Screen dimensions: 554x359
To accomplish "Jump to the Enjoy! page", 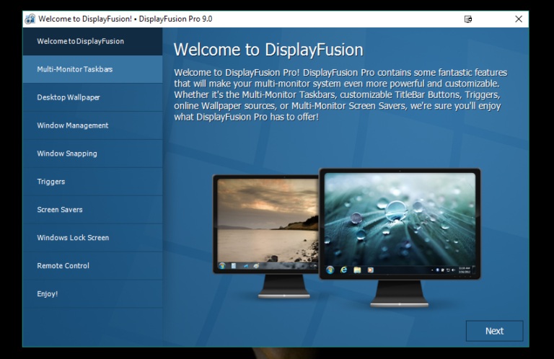I will pyautogui.click(x=92, y=293).
